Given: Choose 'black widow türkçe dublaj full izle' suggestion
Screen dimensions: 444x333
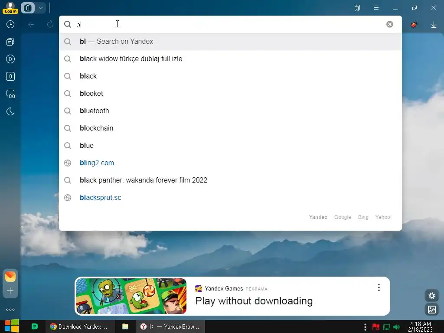Looking at the screenshot, I should (x=230, y=59).
